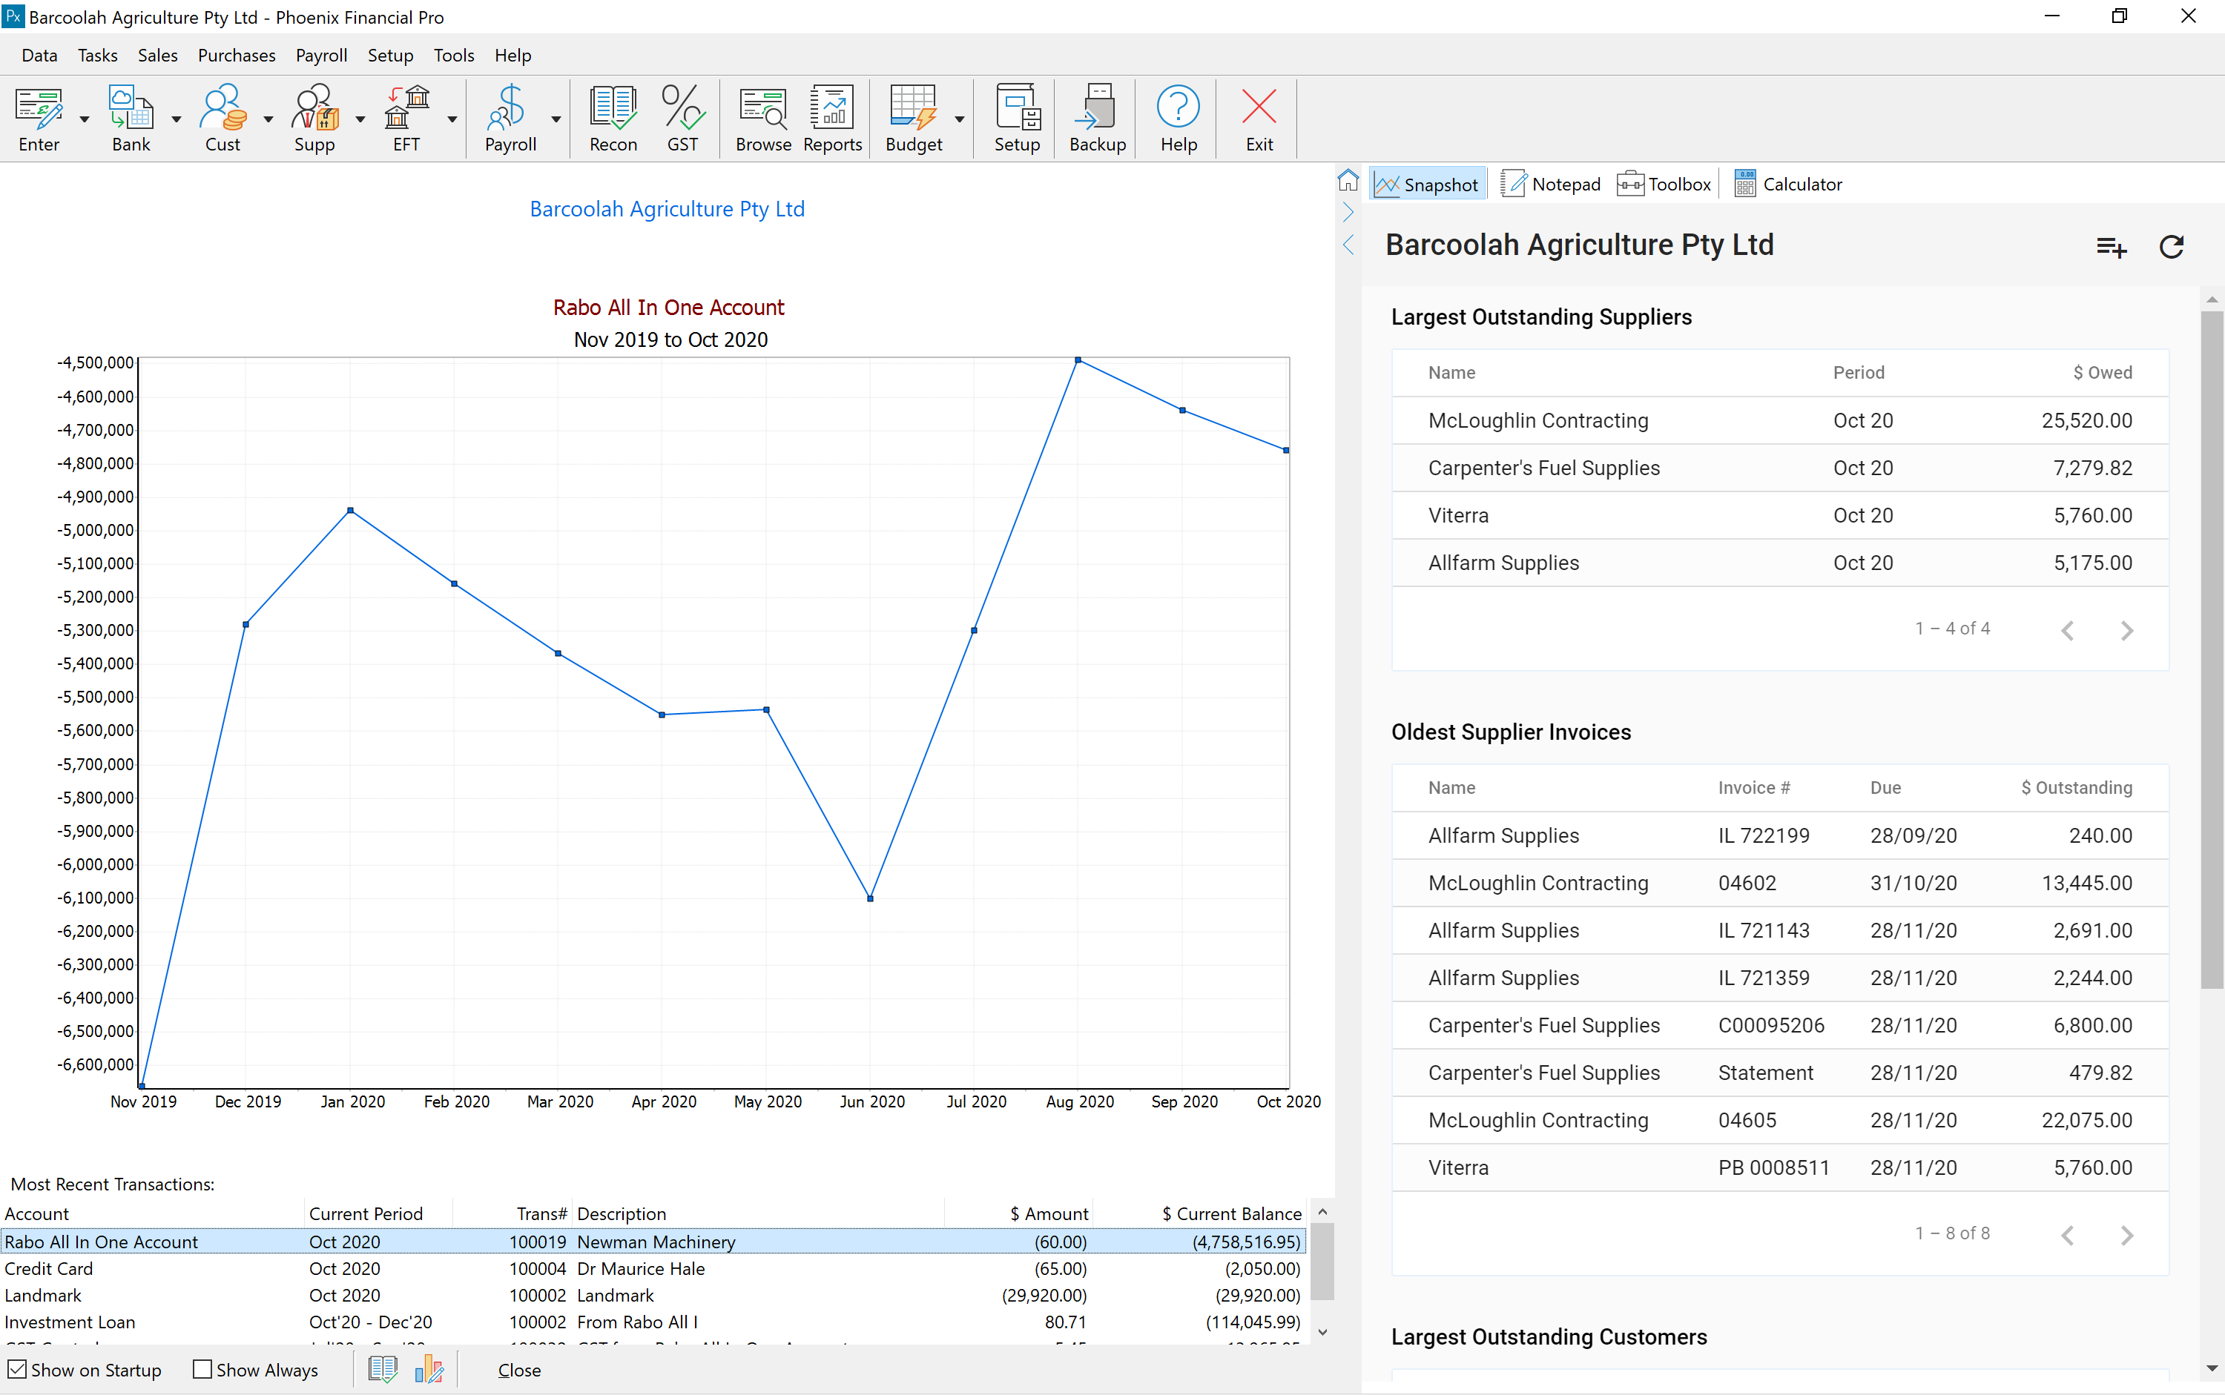The image size is (2225, 1395).
Task: Navigate to next page of Oldest Supplier Invoices
Action: 2129,1236
